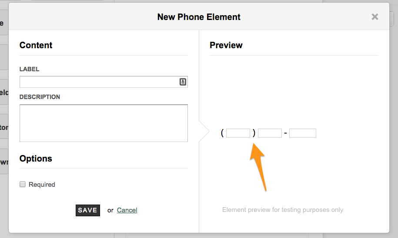Click the Required option label text
This screenshot has width=398, height=238.
tap(42, 185)
